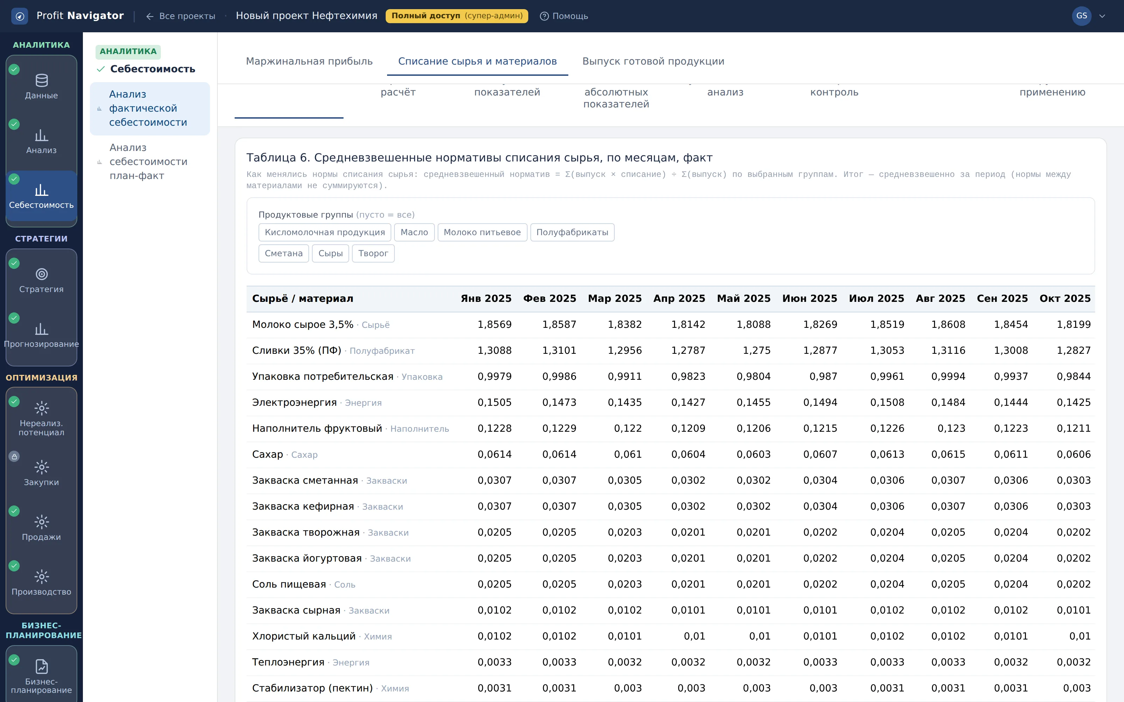Go back to Все проекты

click(181, 16)
